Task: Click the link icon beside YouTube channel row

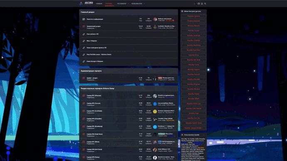Action: (x=84, y=55)
